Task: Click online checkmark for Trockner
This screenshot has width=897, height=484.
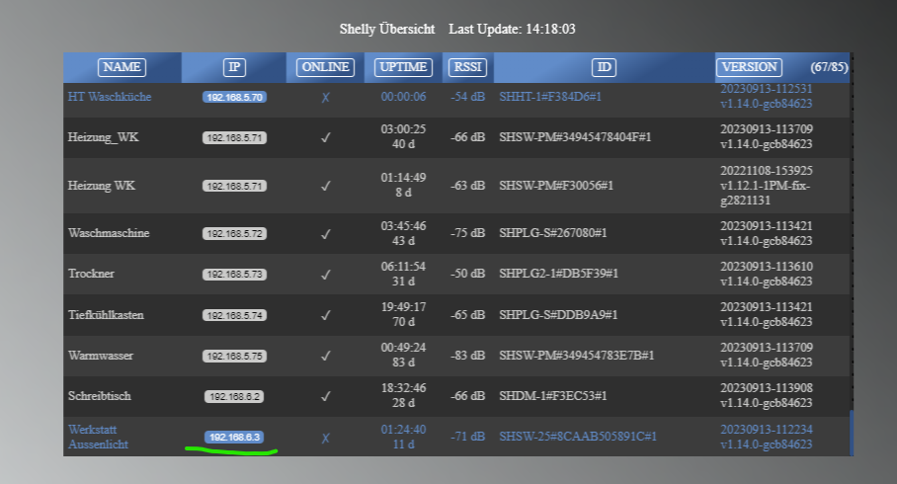Action: [325, 275]
